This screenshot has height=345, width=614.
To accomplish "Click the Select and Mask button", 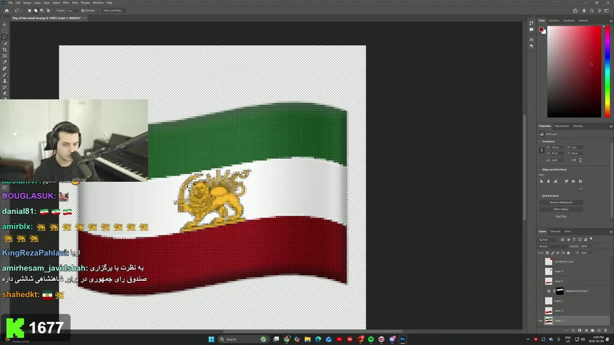I will [113, 10].
